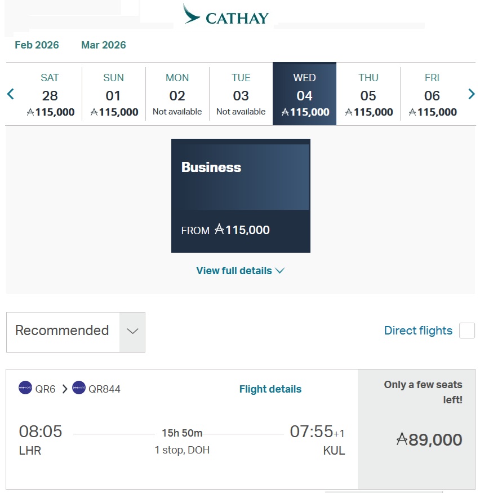Open Flight details link
480x493 pixels.
pos(270,389)
